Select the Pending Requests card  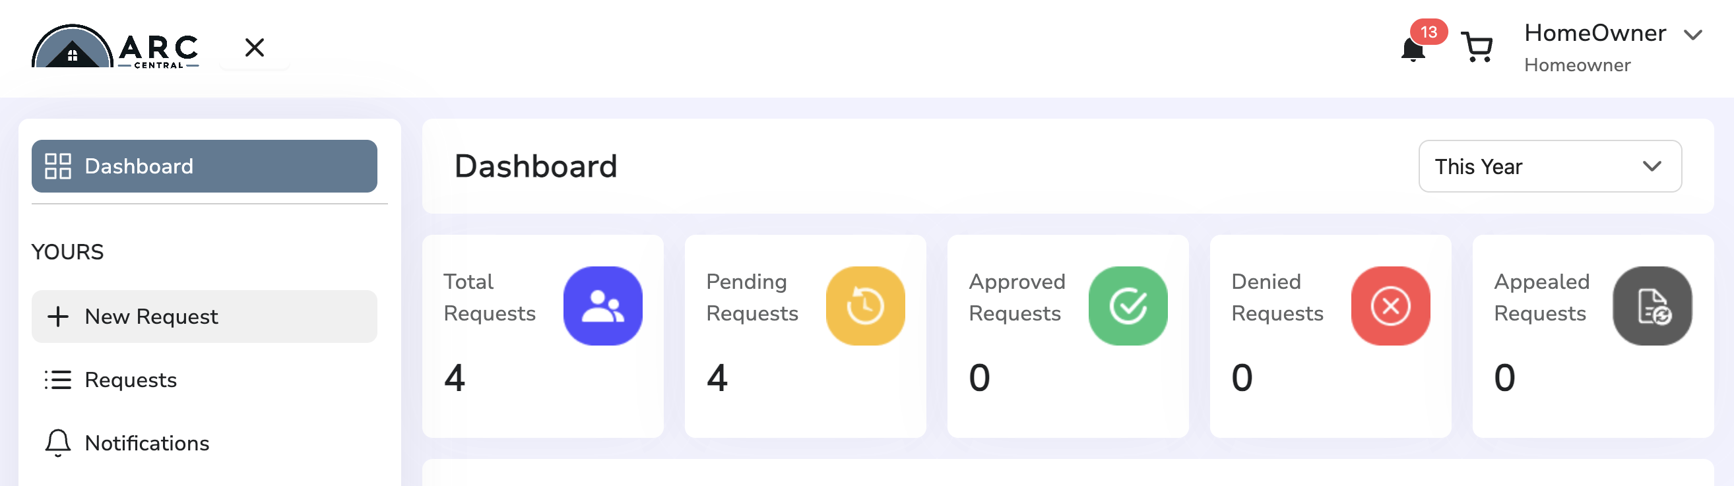pyautogui.click(x=805, y=336)
